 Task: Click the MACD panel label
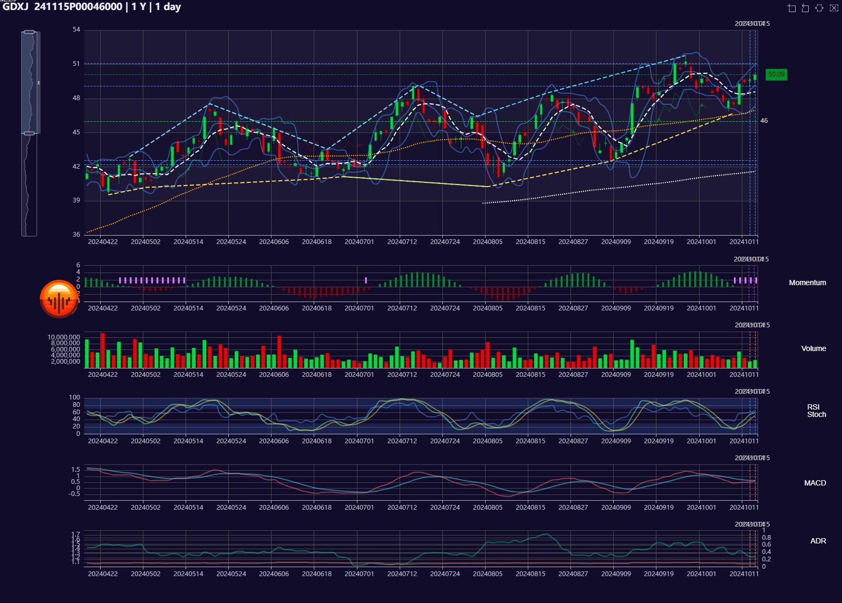point(815,483)
